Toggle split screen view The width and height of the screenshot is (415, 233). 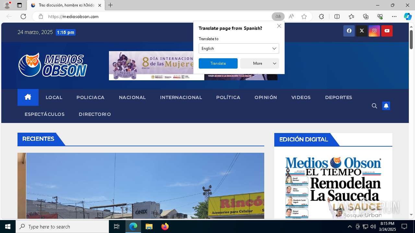point(337,17)
